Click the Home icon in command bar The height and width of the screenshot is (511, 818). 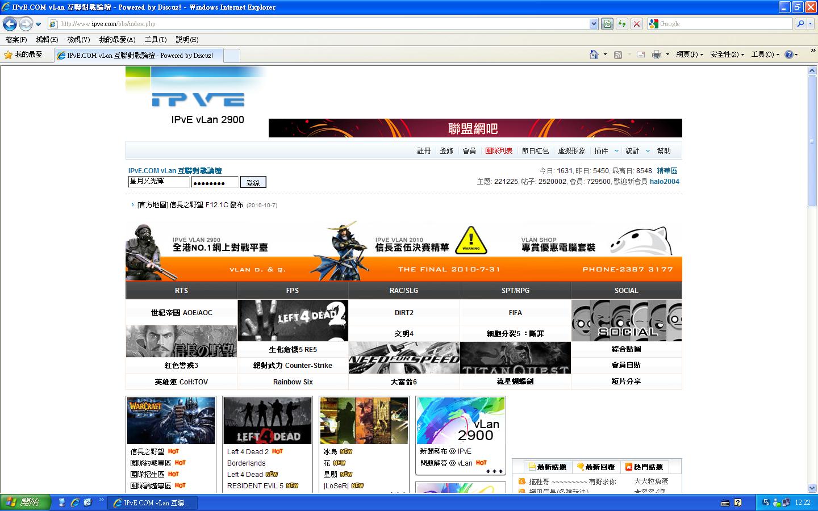coord(594,55)
